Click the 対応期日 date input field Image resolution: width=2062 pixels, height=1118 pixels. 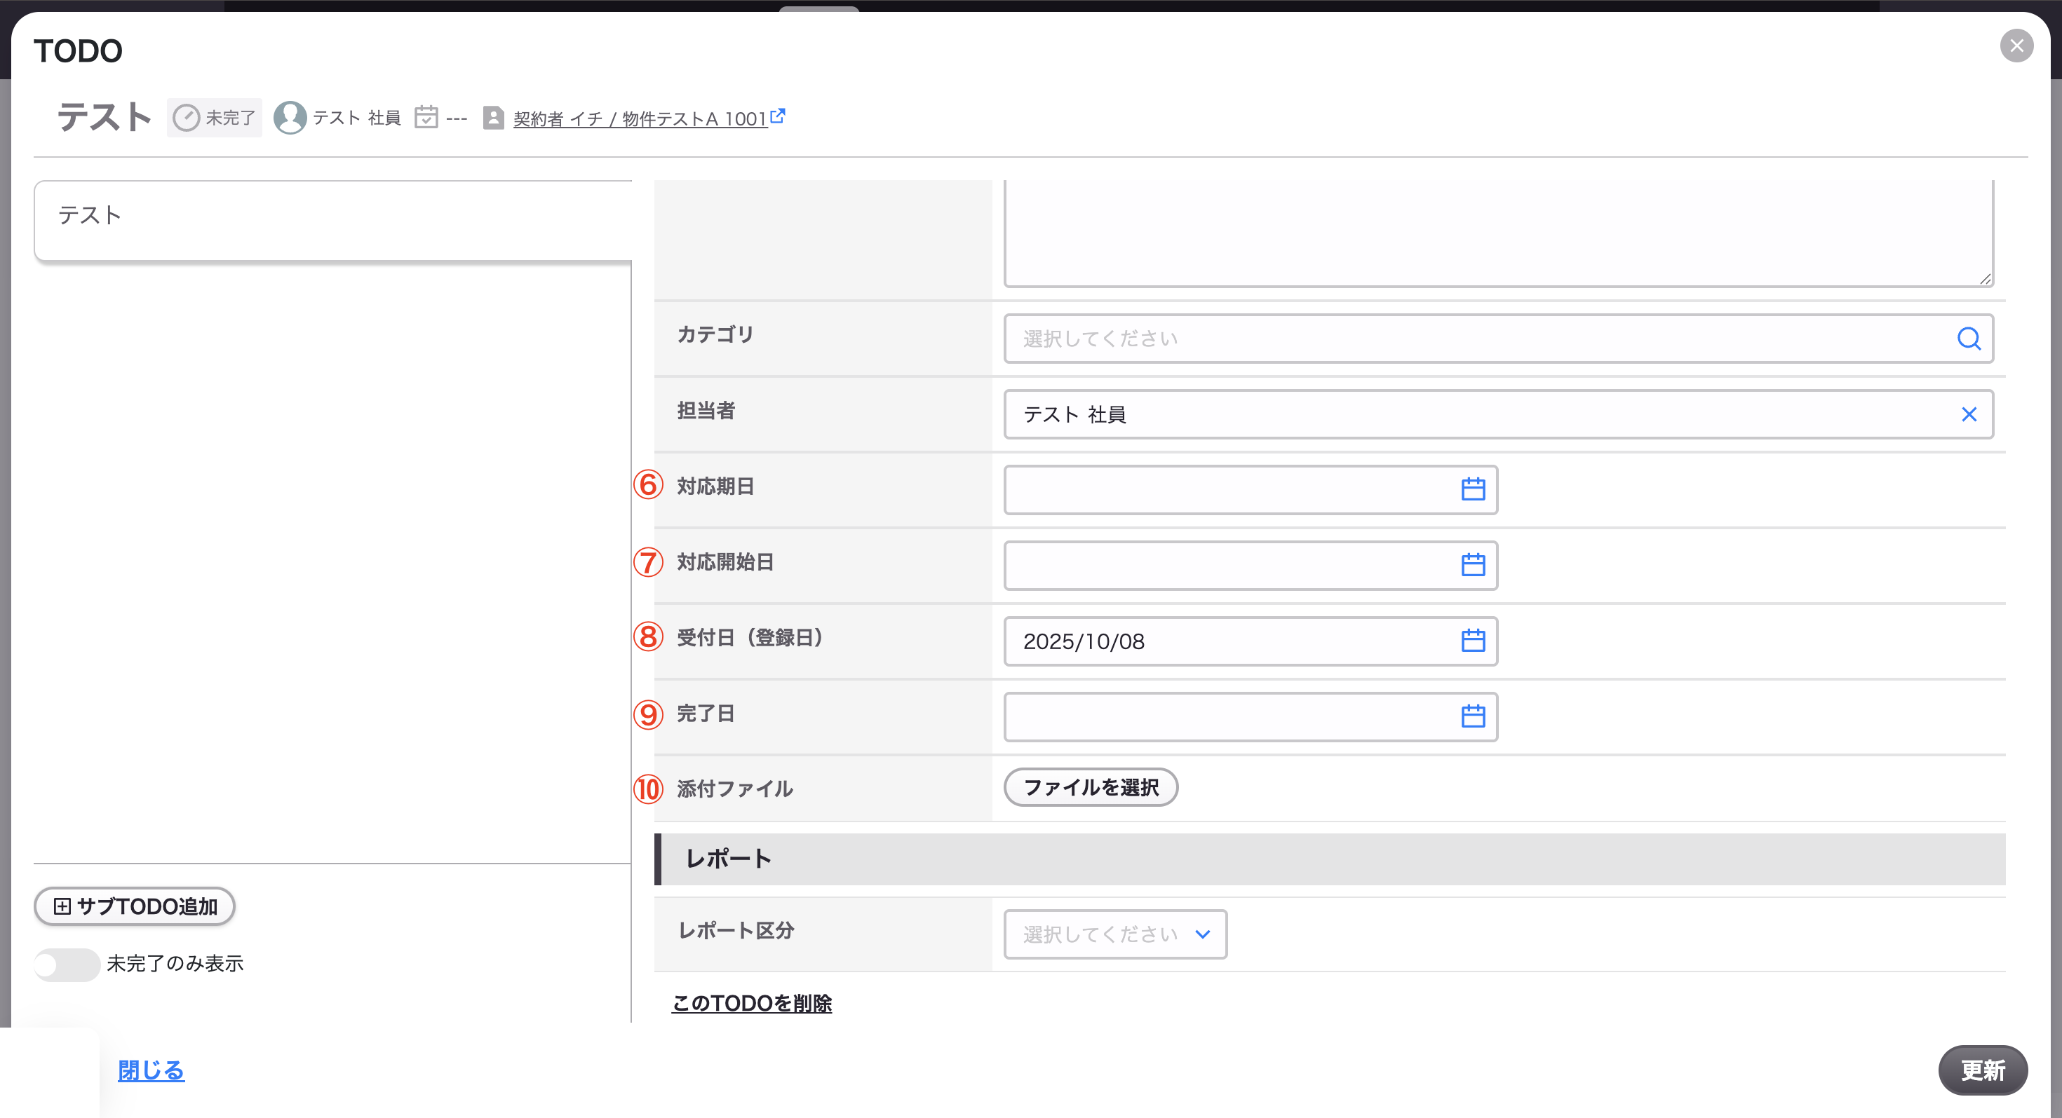coord(1251,489)
